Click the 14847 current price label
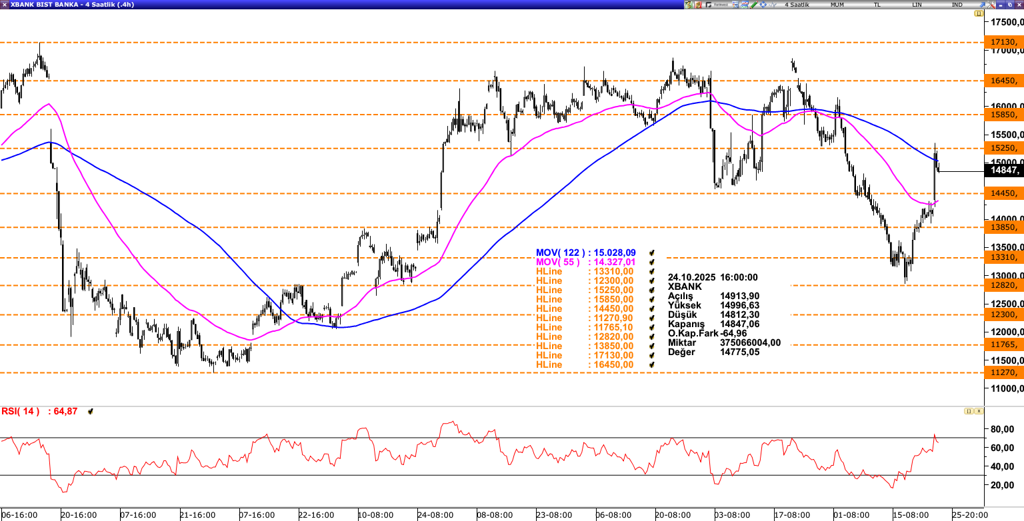Viewport: 1024px width, 521px height. click(x=1004, y=171)
